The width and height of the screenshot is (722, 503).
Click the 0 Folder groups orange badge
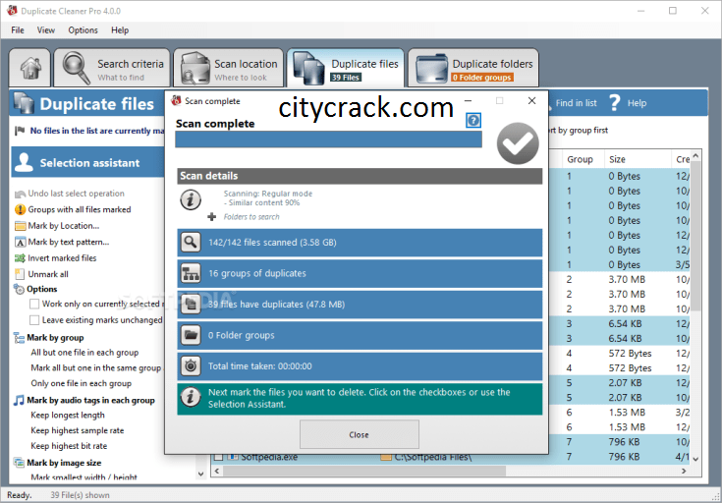point(482,78)
